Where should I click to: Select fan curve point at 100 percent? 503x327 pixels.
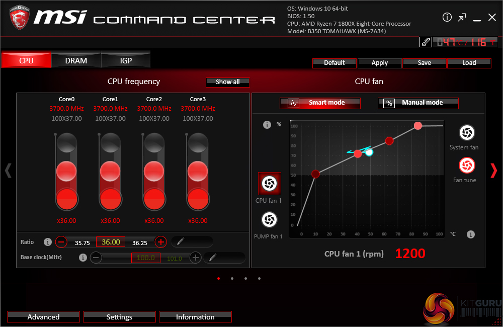[x=417, y=126]
